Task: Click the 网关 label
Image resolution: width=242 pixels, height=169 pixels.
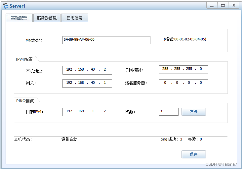Action: [31, 83]
